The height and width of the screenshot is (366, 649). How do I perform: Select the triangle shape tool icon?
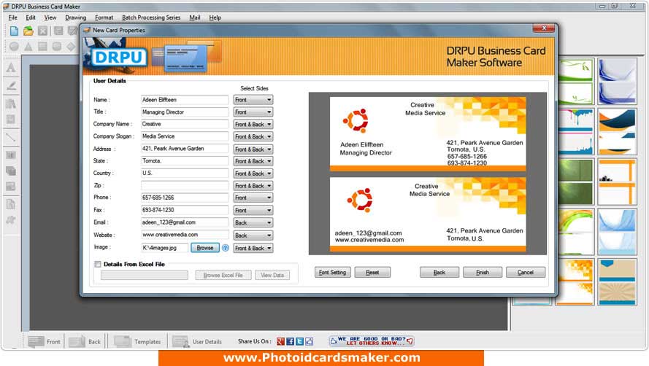point(28,47)
